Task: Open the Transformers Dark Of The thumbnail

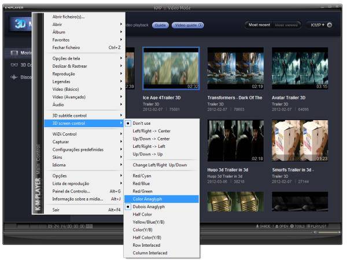Action: click(235, 68)
